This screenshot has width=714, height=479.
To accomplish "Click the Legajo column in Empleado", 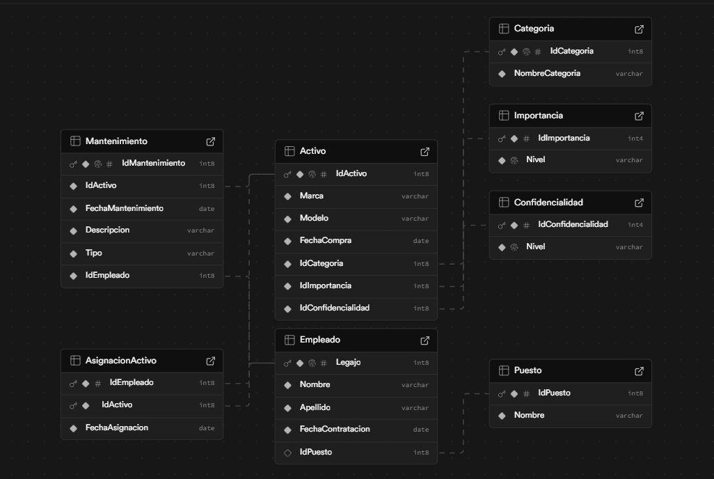I will point(348,362).
